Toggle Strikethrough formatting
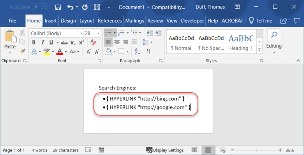The height and width of the screenshot is (155, 304). pyautogui.click(x=64, y=43)
